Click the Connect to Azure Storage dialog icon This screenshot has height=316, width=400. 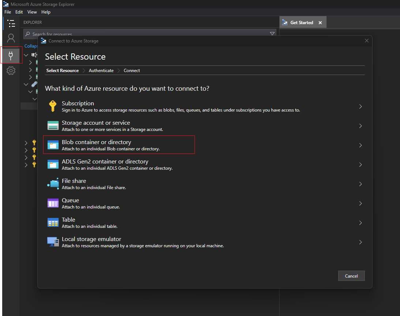coord(44,41)
